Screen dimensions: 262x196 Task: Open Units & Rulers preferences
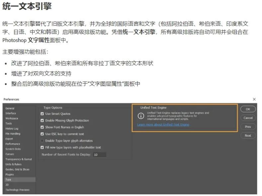(x=13, y=164)
